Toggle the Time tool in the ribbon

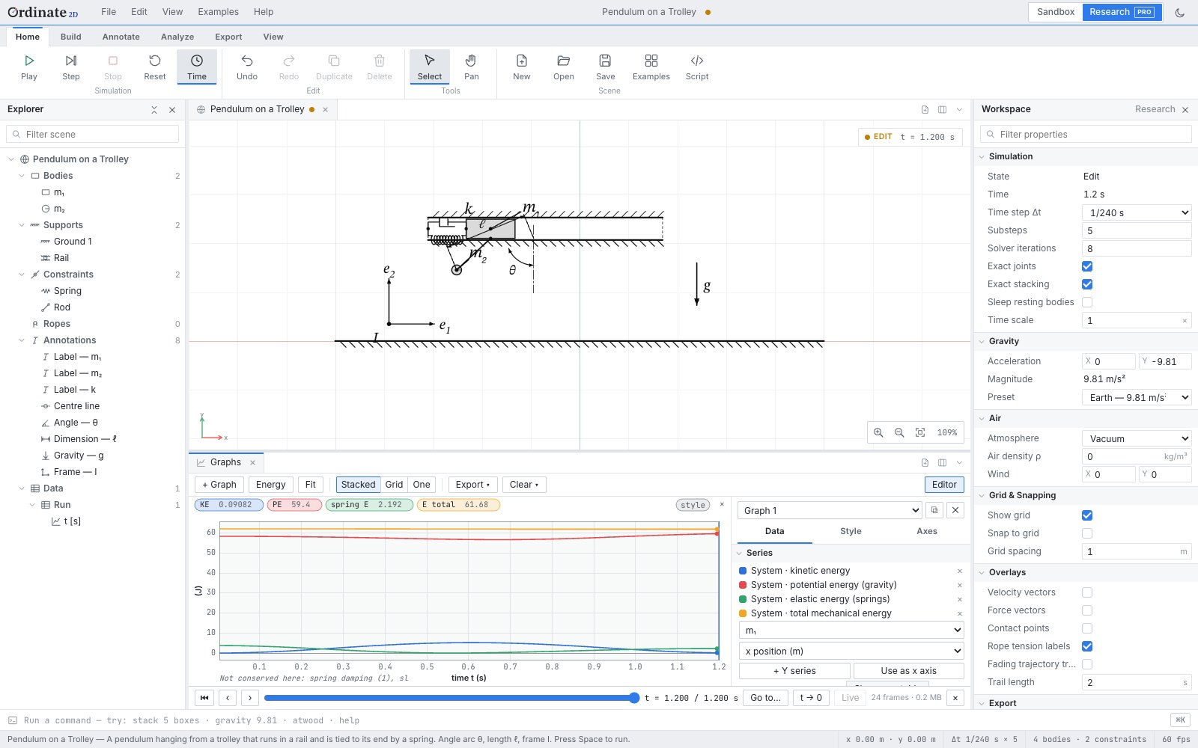(197, 67)
